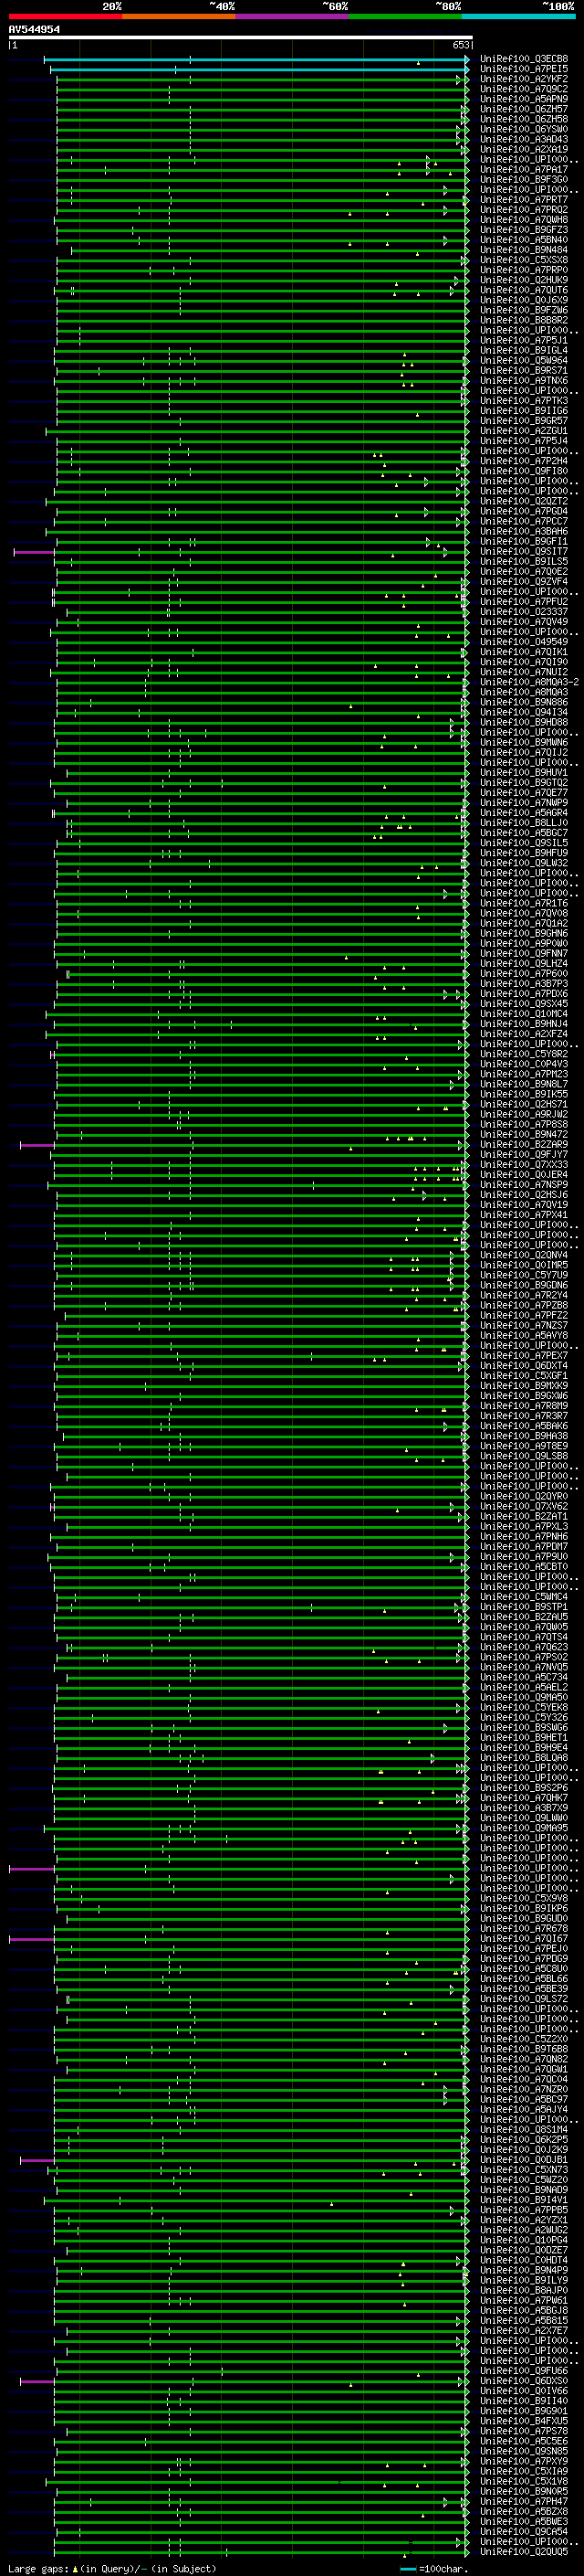The image size is (584, 2576).
Task: Click hit UniRef100_A7PA17
Action: point(524,169)
